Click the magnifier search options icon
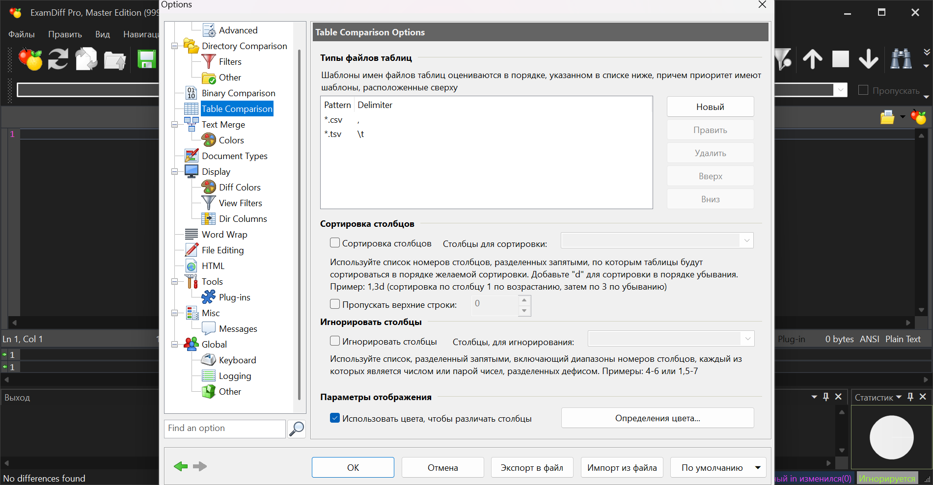 [297, 429]
